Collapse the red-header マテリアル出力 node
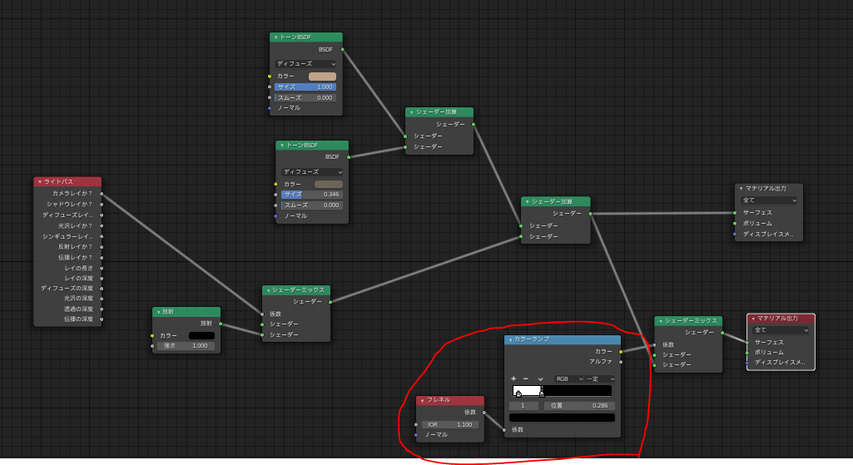 click(753, 319)
